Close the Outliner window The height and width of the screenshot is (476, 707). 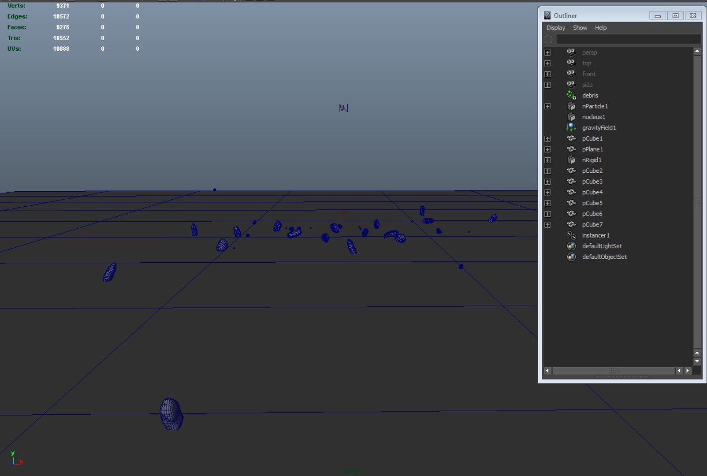click(693, 15)
